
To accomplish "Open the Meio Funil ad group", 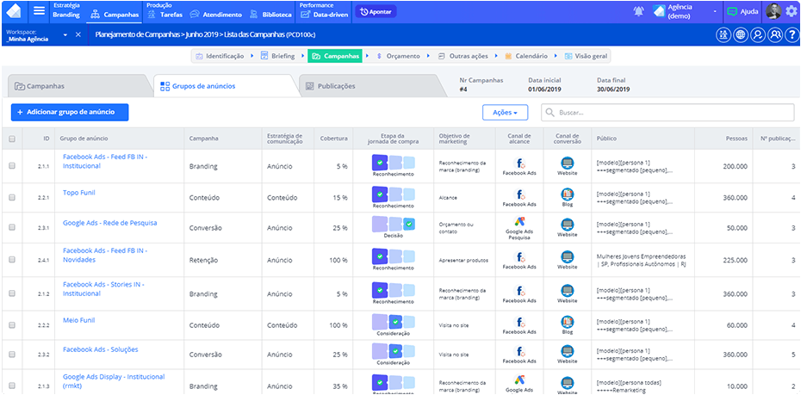I will pyautogui.click(x=78, y=320).
